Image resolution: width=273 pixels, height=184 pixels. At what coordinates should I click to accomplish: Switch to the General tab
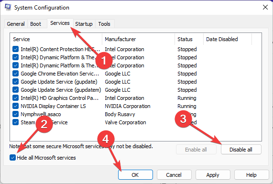pos(16,24)
